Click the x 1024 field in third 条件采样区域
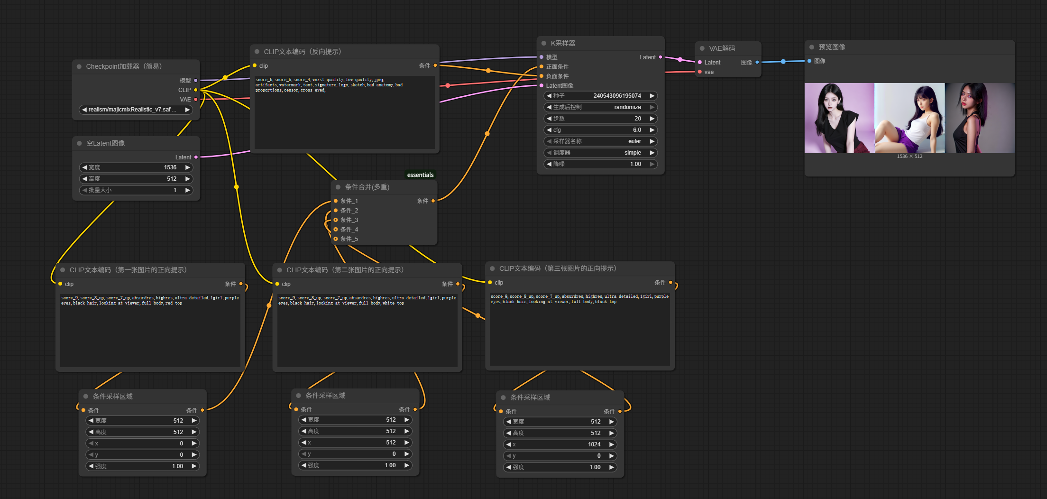1047x499 pixels. [560, 444]
